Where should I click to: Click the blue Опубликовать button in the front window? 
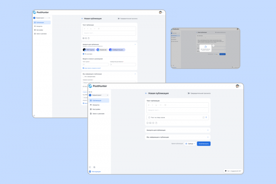click(204, 144)
